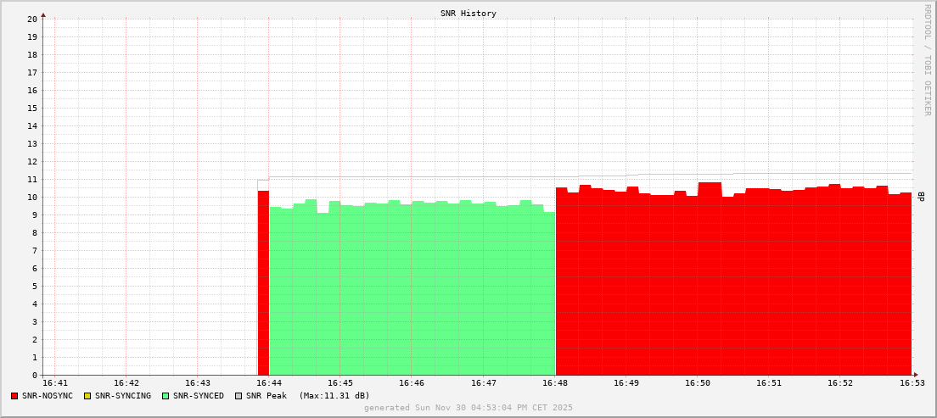This screenshot has width=937, height=418.
Task: Click the Max:11.31 dB peak value text
Action: pos(334,396)
